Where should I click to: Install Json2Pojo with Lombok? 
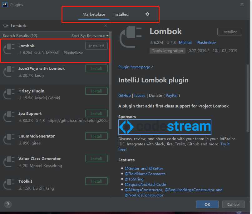click(96, 69)
